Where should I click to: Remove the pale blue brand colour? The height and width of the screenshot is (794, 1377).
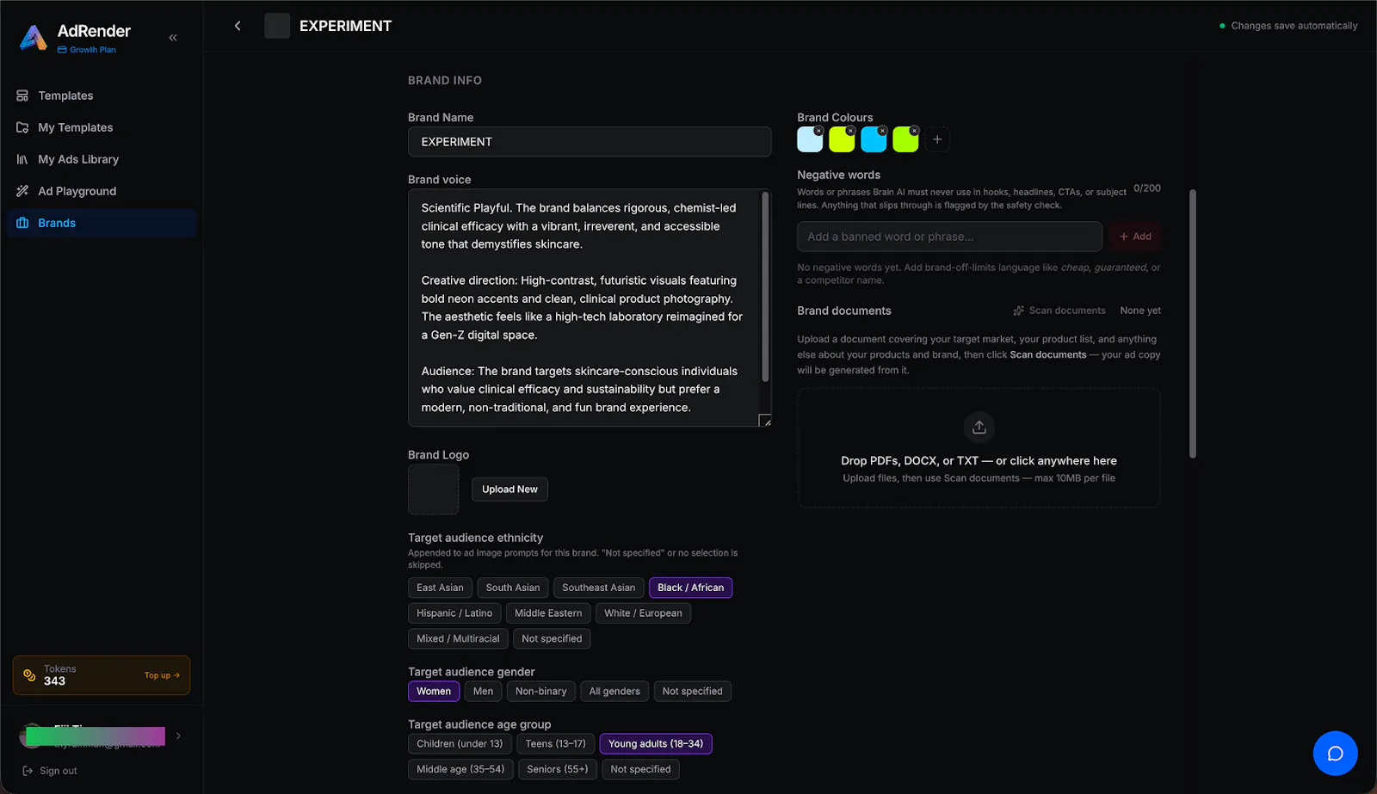click(819, 131)
